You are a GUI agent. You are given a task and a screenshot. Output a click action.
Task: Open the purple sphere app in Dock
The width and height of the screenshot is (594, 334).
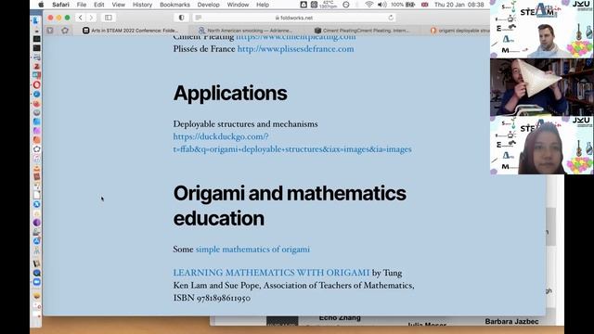tap(36, 223)
